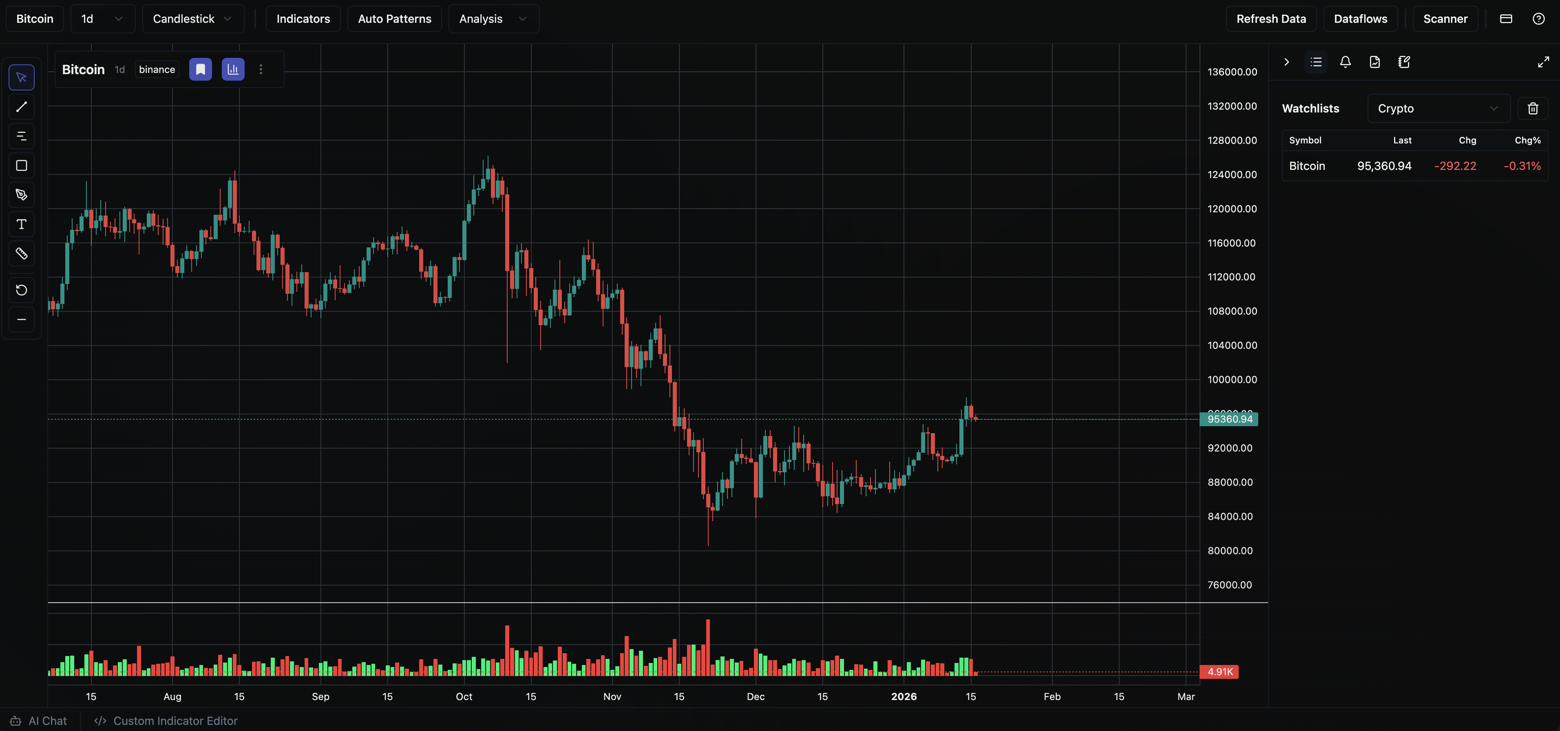Open the 1d timeframe dropdown

click(x=102, y=19)
